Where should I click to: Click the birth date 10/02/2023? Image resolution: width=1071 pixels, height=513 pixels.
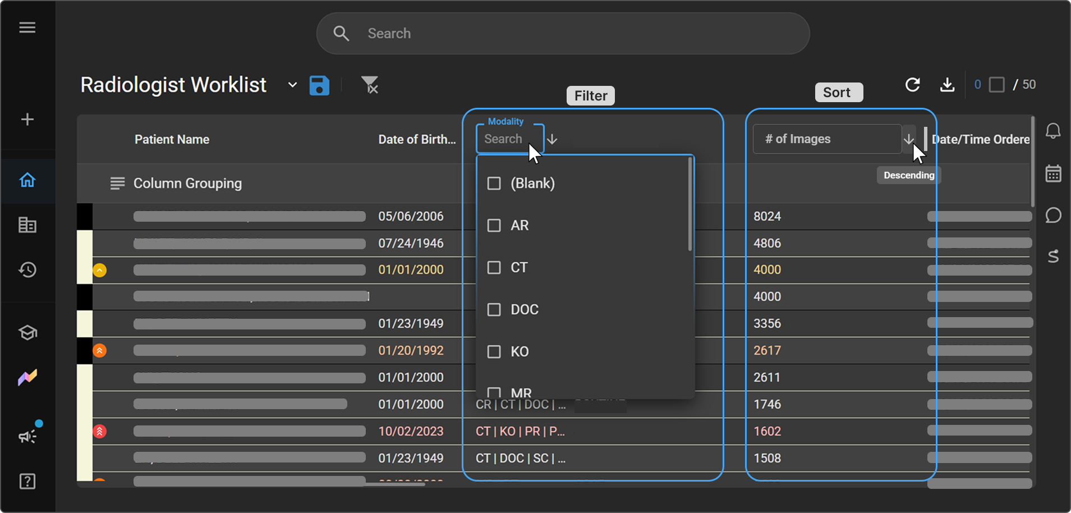click(x=411, y=432)
